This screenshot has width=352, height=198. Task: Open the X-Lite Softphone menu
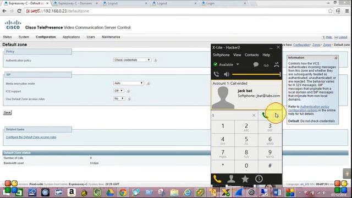(221, 55)
